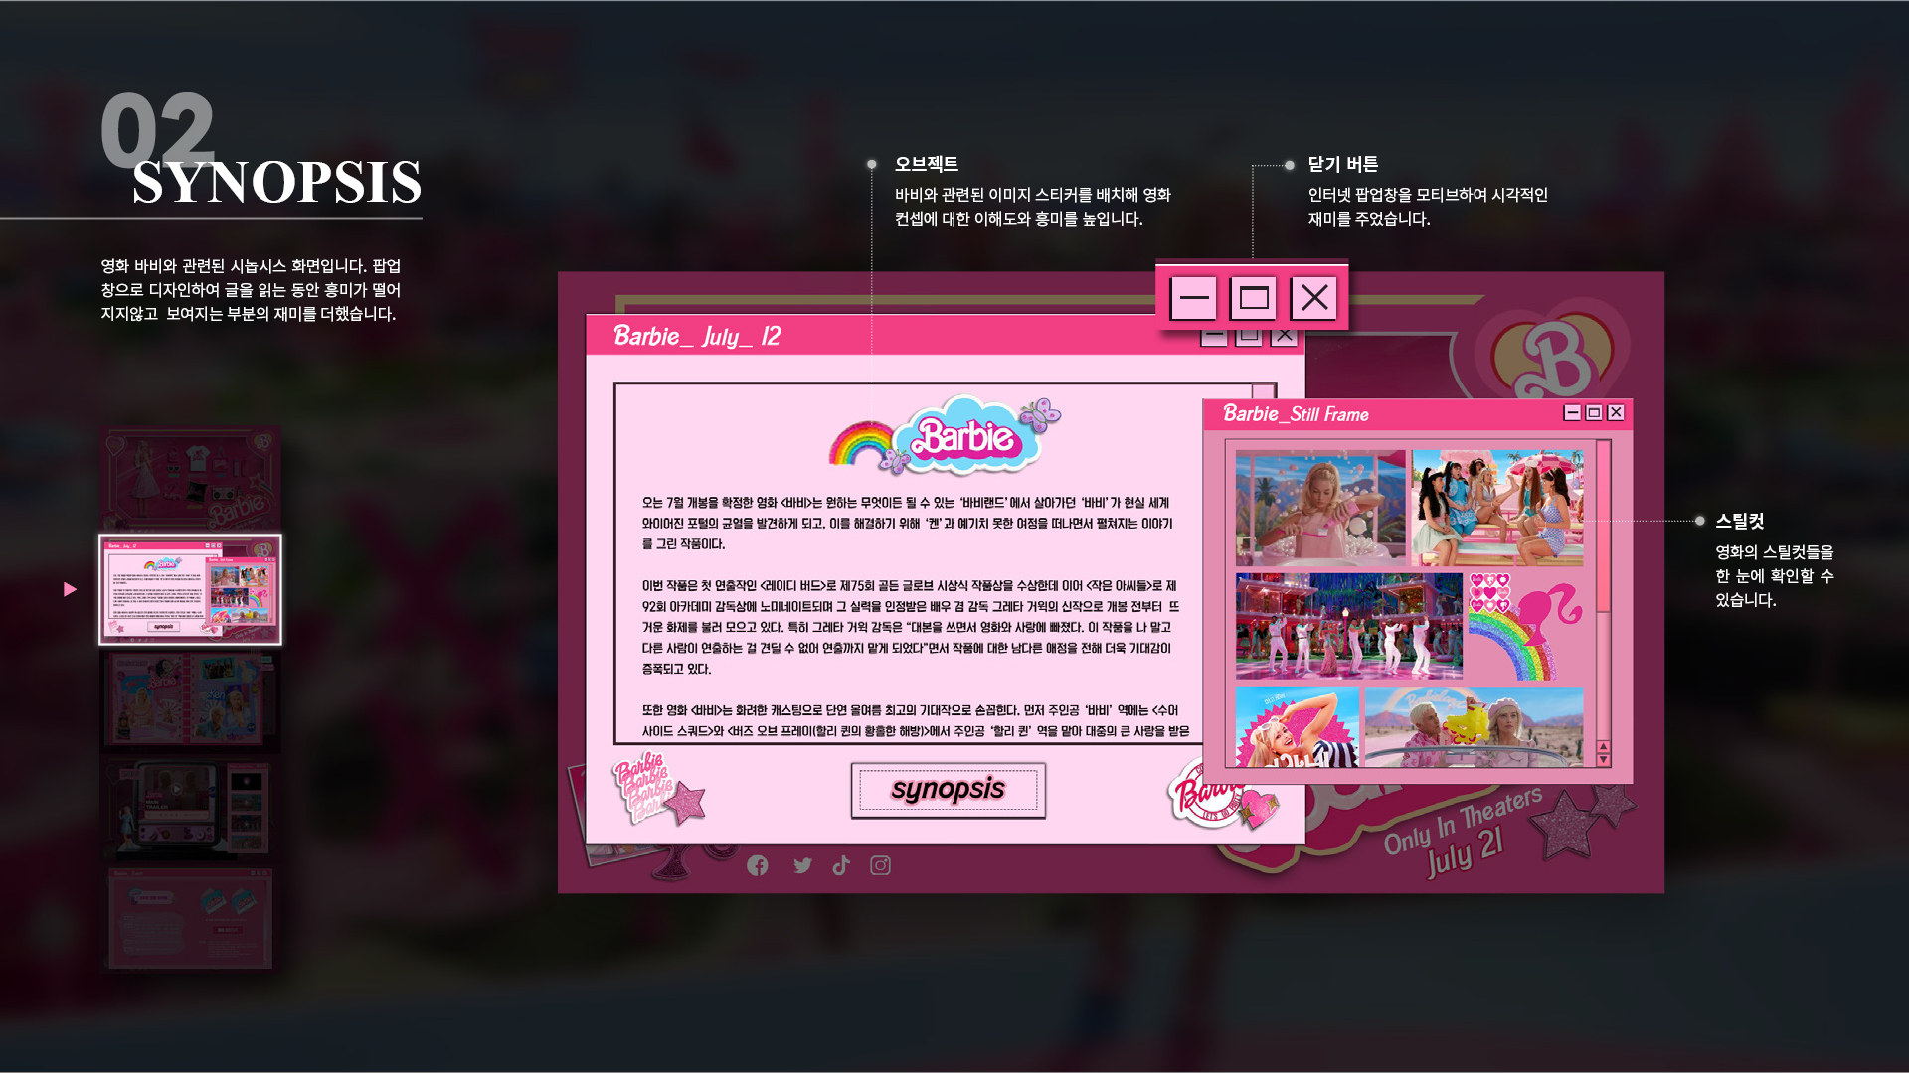Image resolution: width=1909 pixels, height=1073 pixels.
Task: Open the Facebook icon in the footer
Action: [x=758, y=865]
